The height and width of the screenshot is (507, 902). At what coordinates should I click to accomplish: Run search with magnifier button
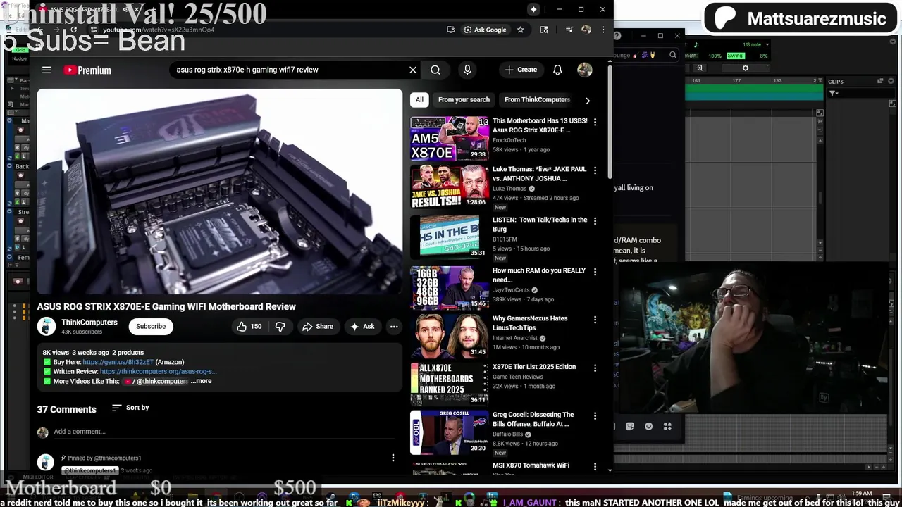pos(435,70)
